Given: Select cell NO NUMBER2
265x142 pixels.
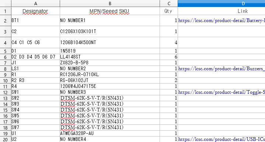Looking at the screenshot, I should [110, 69].
